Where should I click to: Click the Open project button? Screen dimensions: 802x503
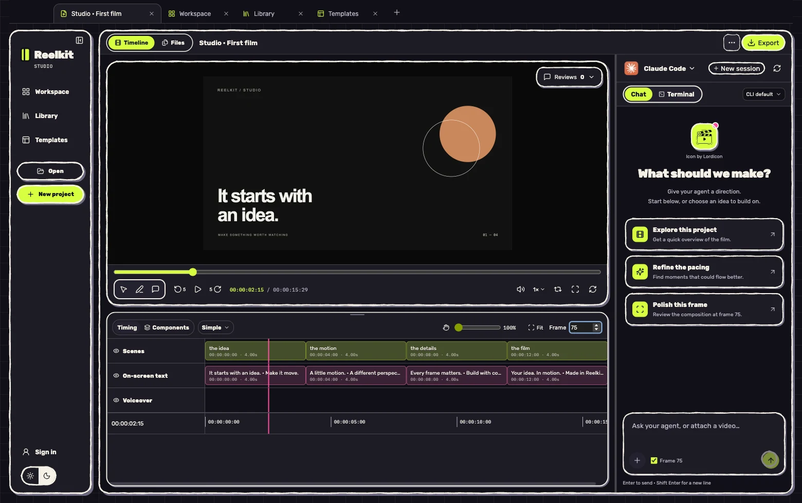tap(50, 171)
